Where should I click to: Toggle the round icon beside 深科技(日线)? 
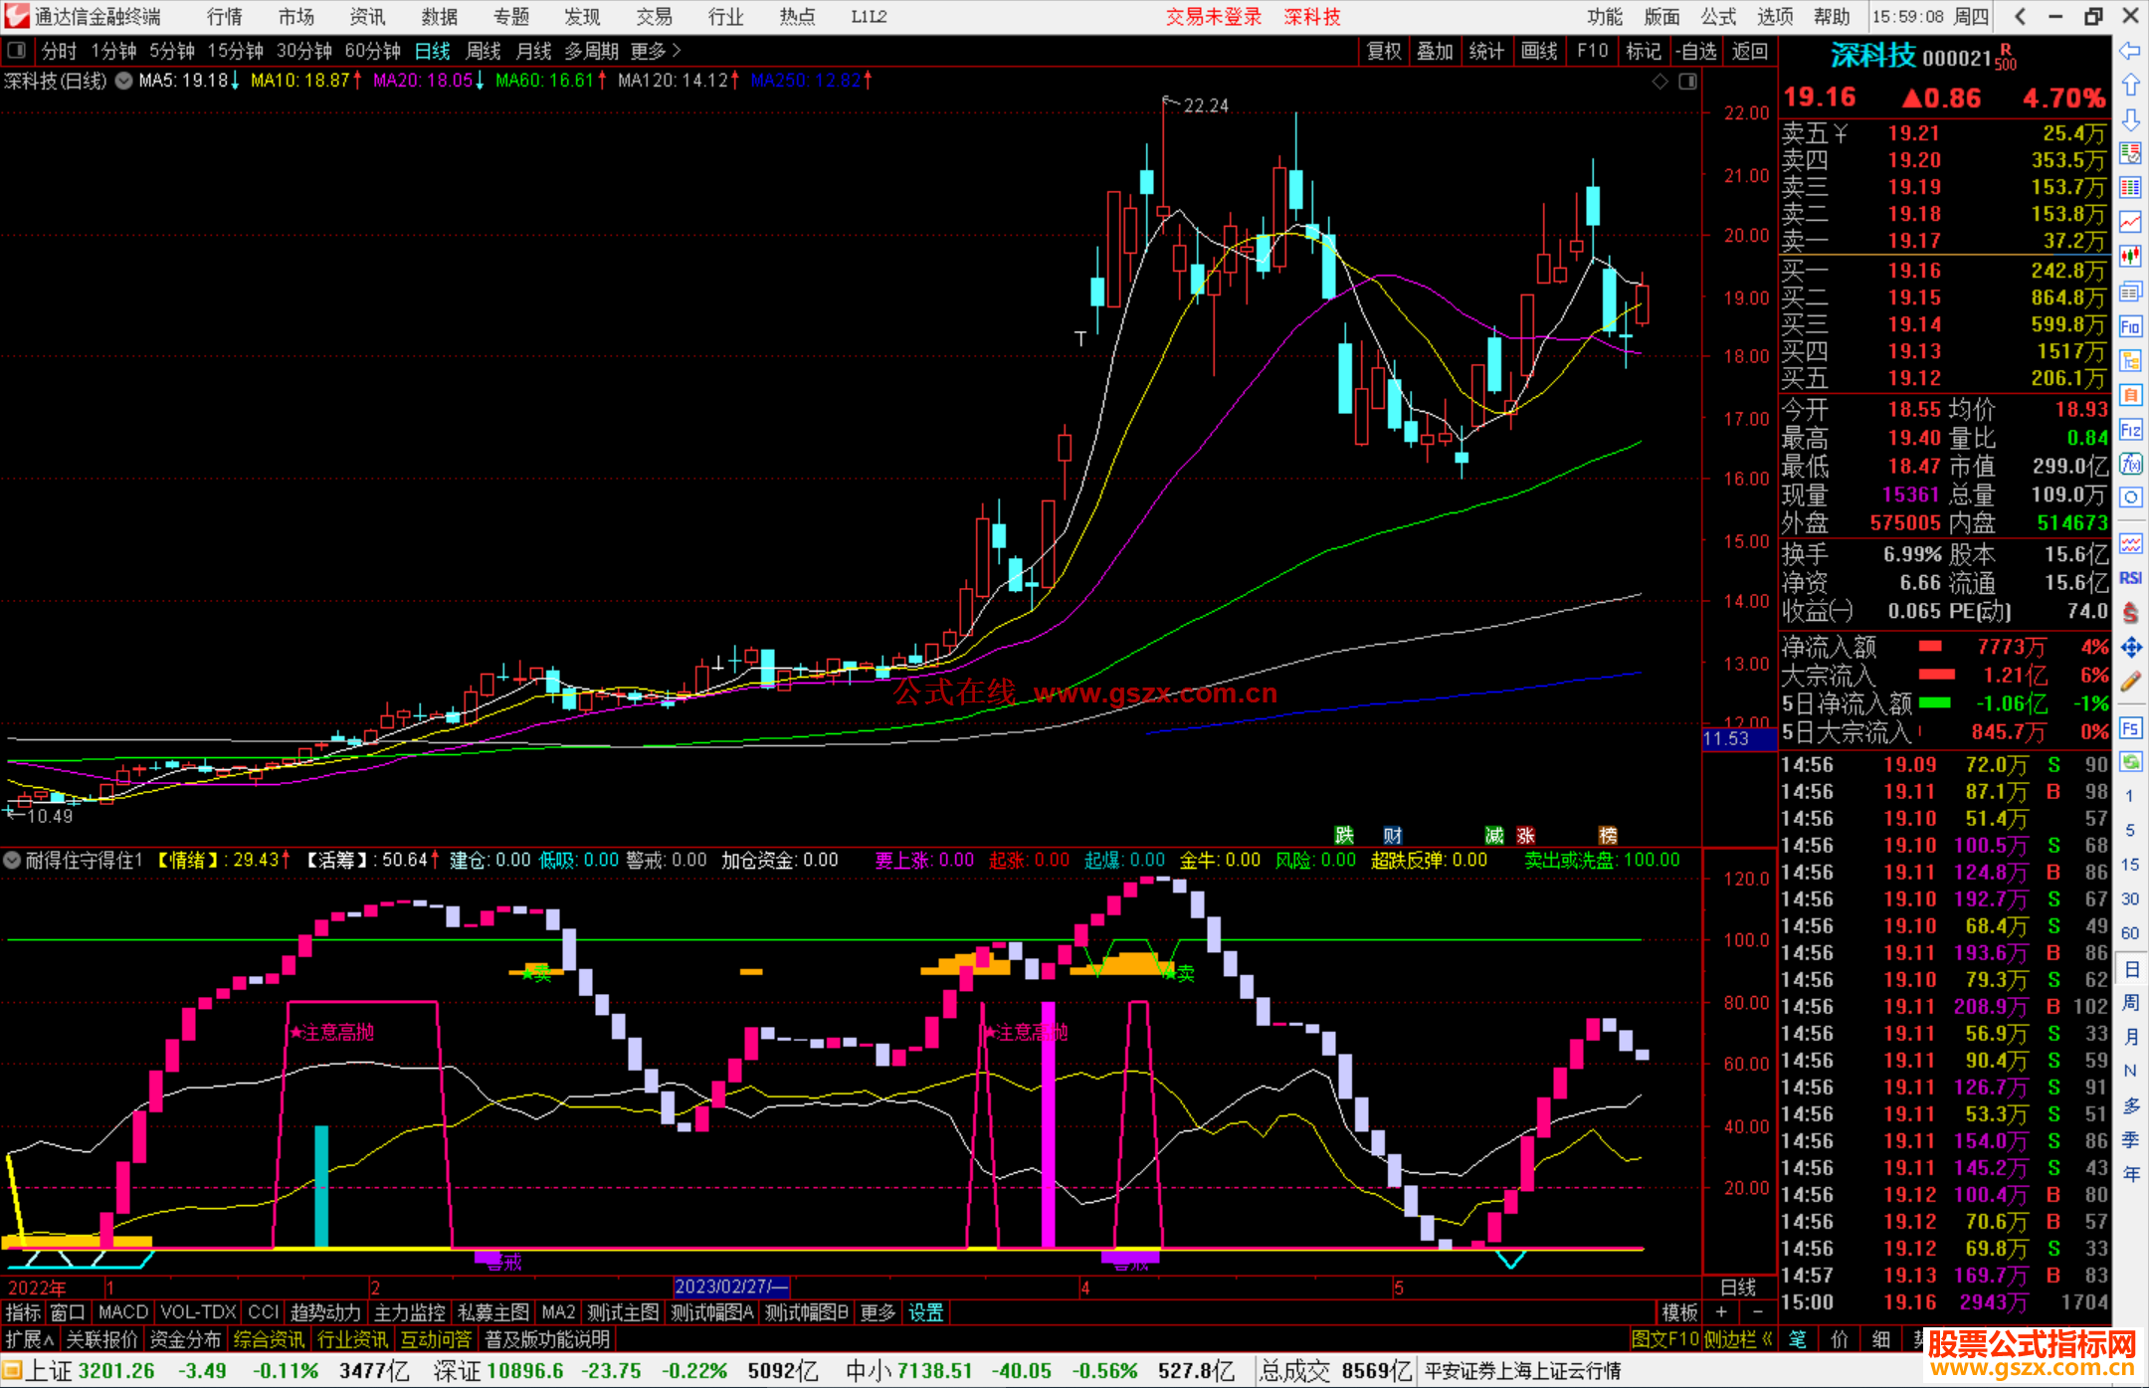[123, 81]
